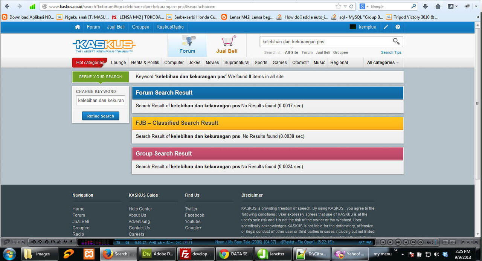Open the help question mark icon
The width and height of the screenshot is (482, 261).
pyautogui.click(x=398, y=27)
